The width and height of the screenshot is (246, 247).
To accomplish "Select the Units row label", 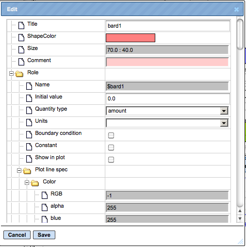I will click(41, 121).
